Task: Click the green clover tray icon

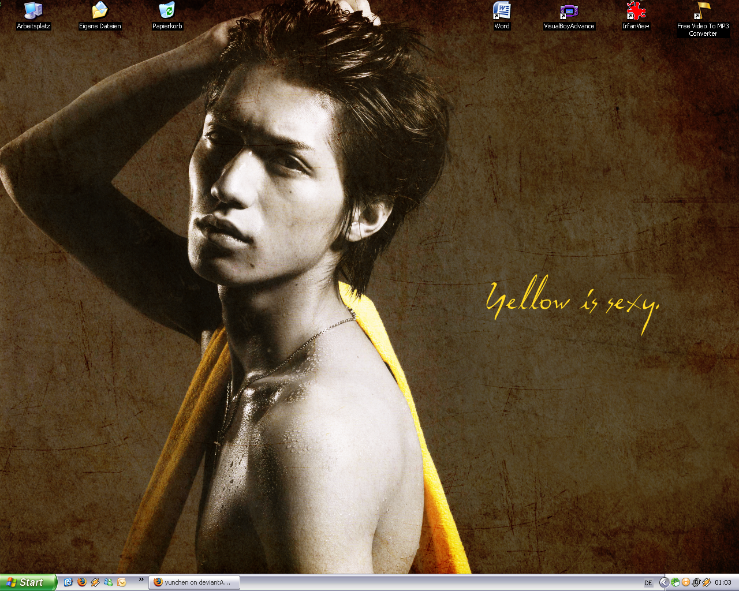Action: [675, 582]
